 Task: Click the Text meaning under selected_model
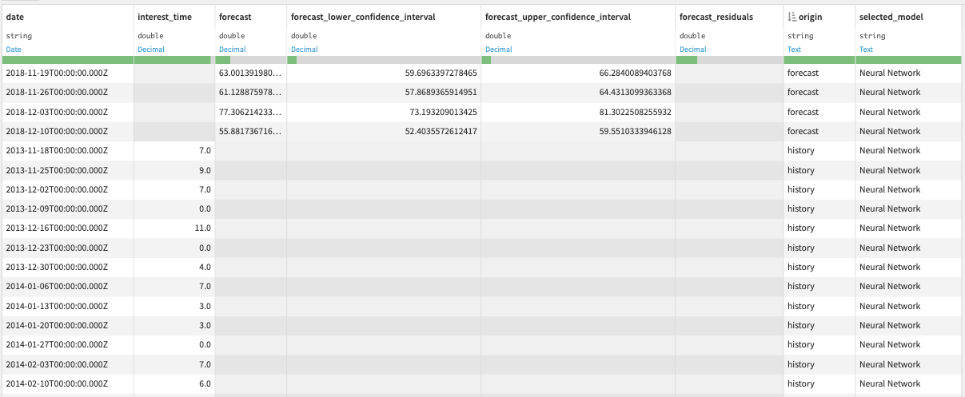(866, 50)
